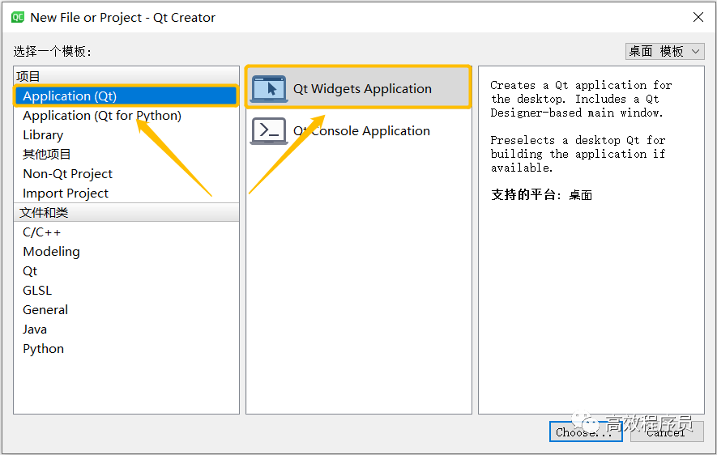This screenshot has width=717, height=455.
Task: Select Import Project category
Action: click(126, 193)
